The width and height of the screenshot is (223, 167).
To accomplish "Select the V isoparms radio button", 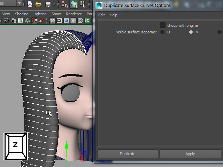I will pyautogui.click(x=191, y=32).
